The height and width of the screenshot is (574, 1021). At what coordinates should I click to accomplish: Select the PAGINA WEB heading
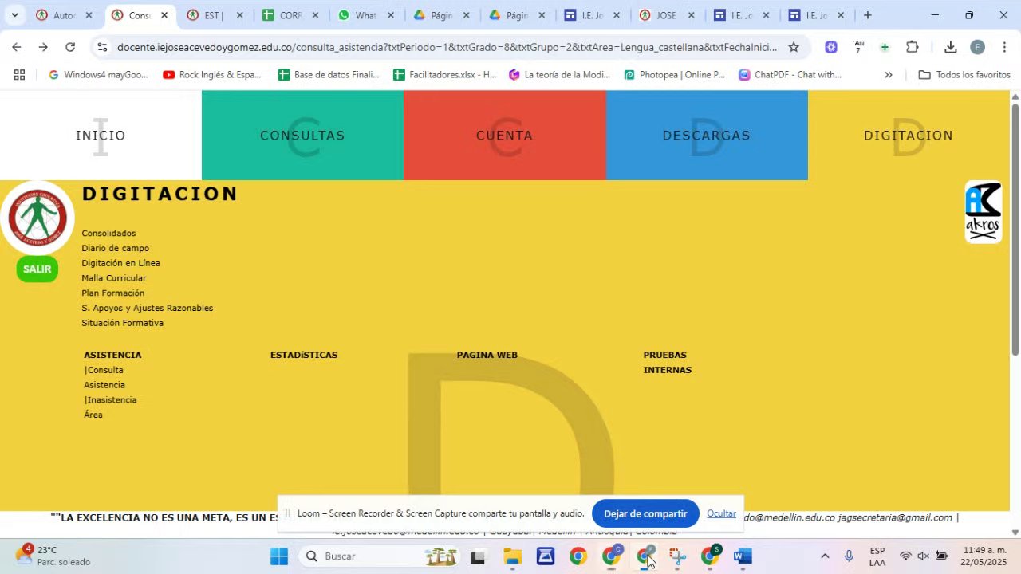tap(487, 355)
